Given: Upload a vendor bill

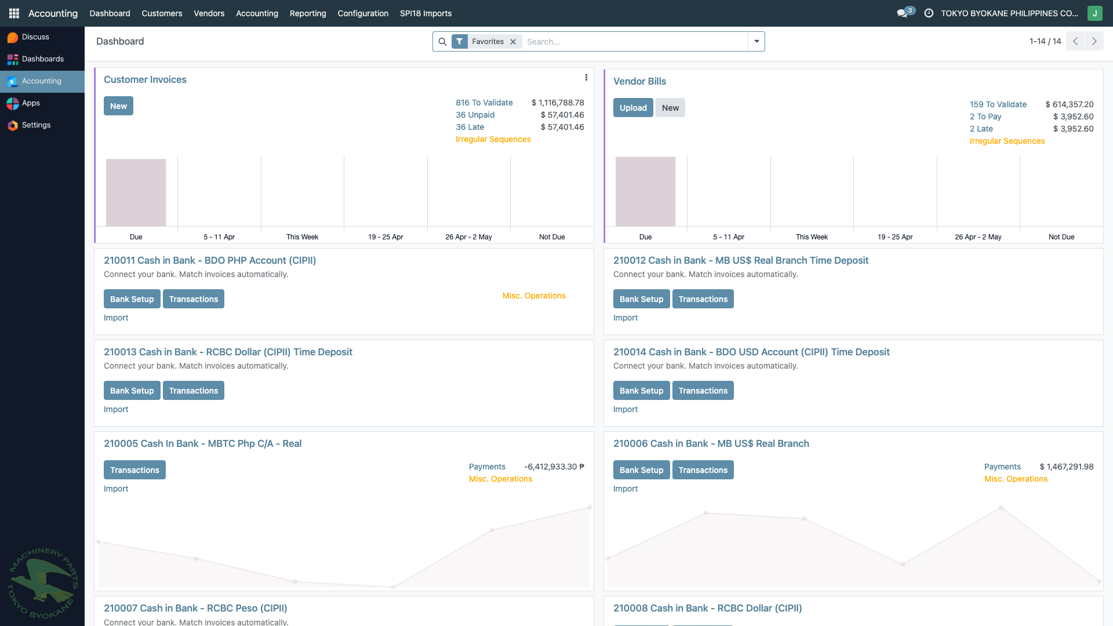Looking at the screenshot, I should point(633,107).
